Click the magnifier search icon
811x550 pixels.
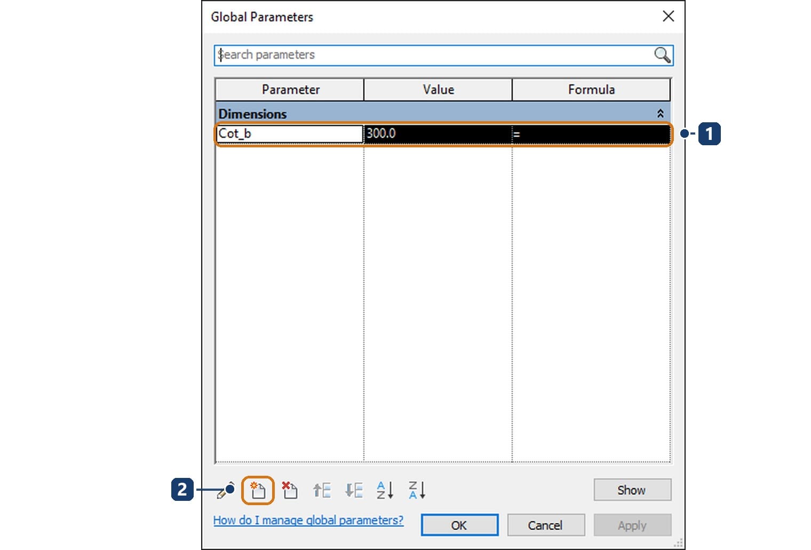tap(662, 55)
